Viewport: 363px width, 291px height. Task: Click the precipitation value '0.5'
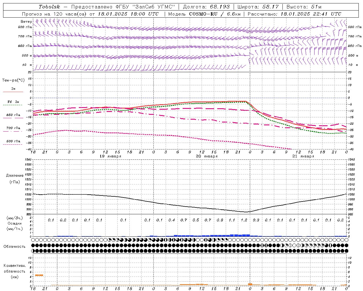pyautogui.click(x=196, y=220)
